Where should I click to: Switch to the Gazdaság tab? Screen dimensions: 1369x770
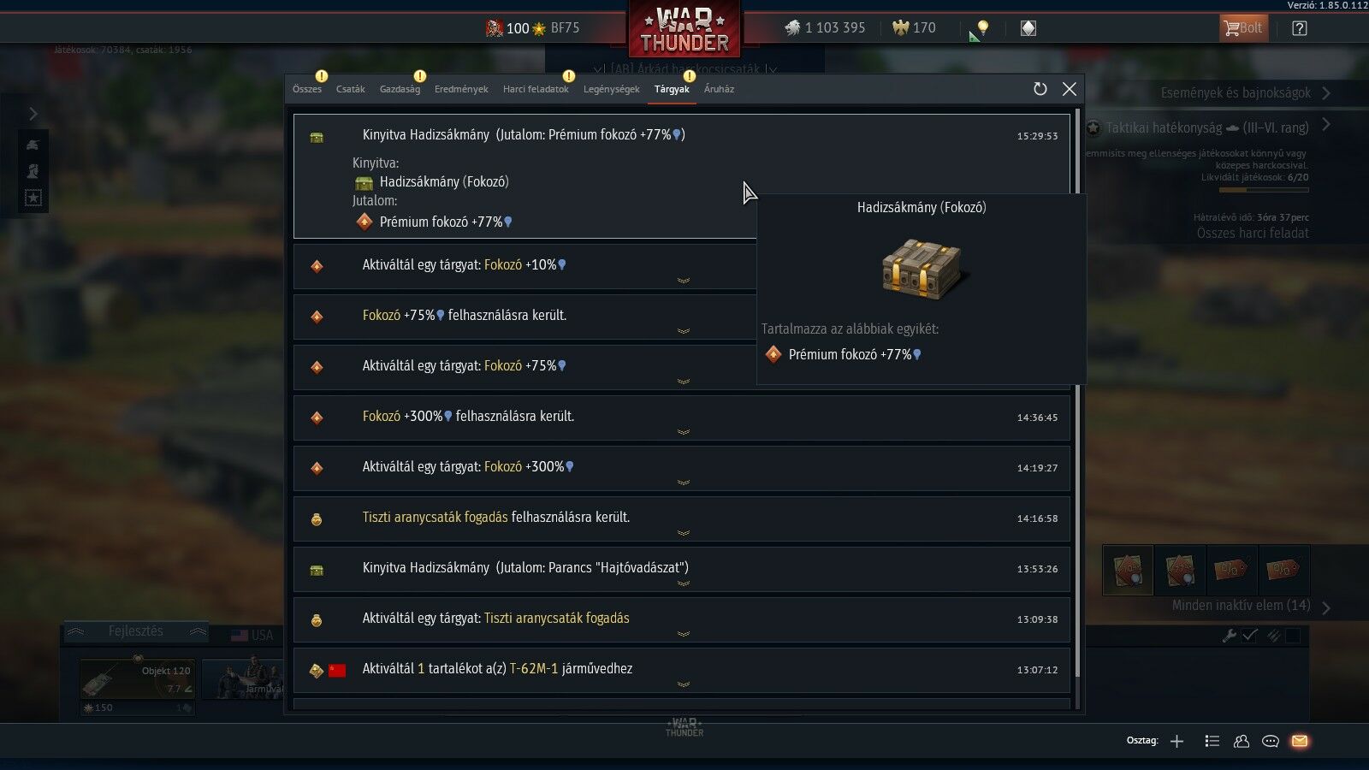pos(400,89)
